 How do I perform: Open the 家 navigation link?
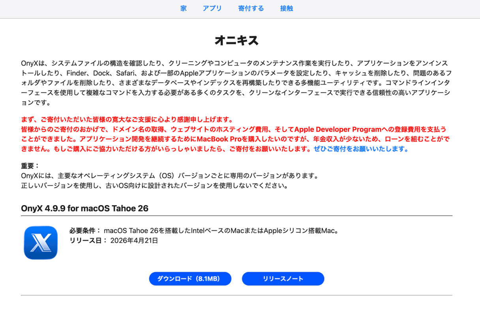click(x=184, y=8)
